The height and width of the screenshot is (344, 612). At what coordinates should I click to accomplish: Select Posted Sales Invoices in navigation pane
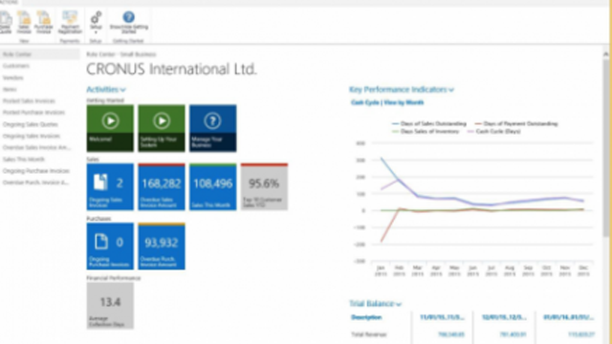[29, 101]
